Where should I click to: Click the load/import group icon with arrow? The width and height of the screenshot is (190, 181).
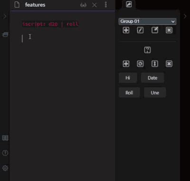pyautogui.click(x=155, y=30)
